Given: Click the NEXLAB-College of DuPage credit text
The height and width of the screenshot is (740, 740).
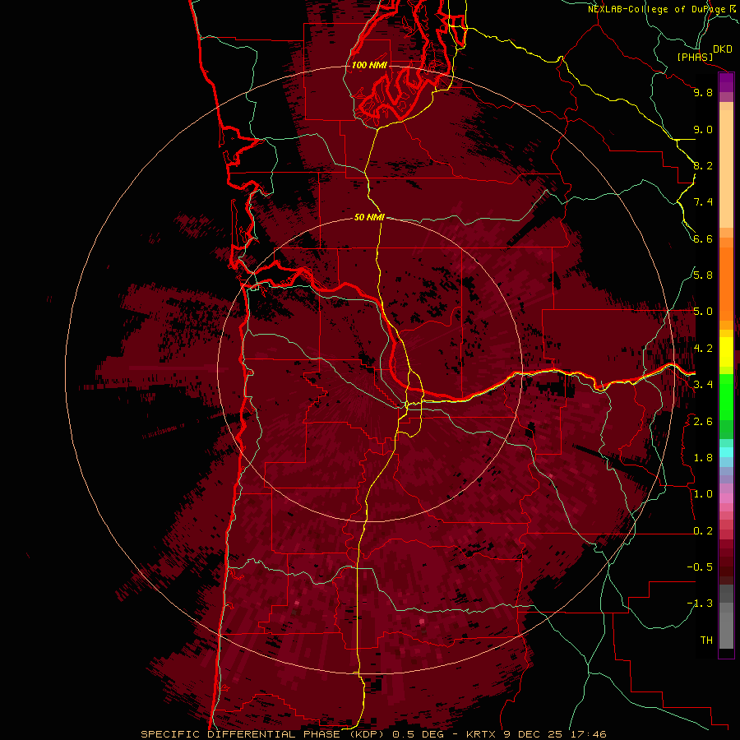Looking at the screenshot, I should pos(657,9).
